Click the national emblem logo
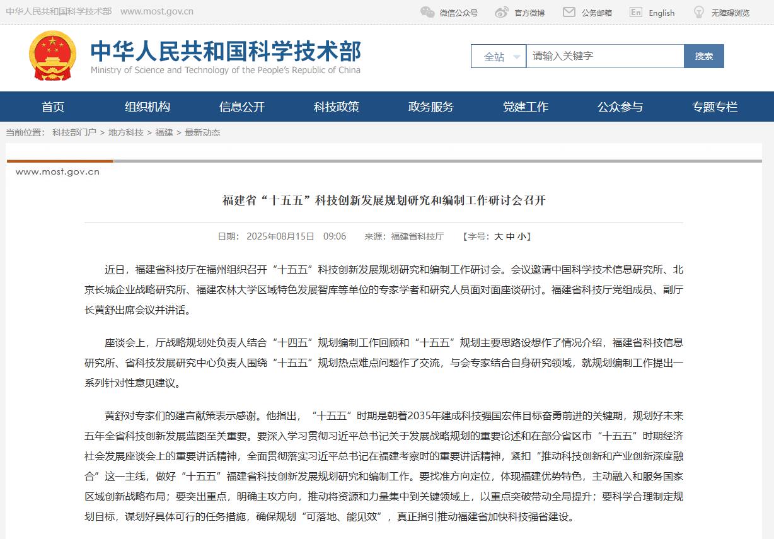The image size is (774, 539). [x=52, y=55]
